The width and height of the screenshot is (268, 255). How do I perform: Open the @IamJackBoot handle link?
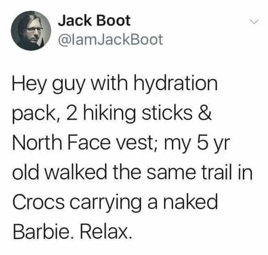click(110, 40)
